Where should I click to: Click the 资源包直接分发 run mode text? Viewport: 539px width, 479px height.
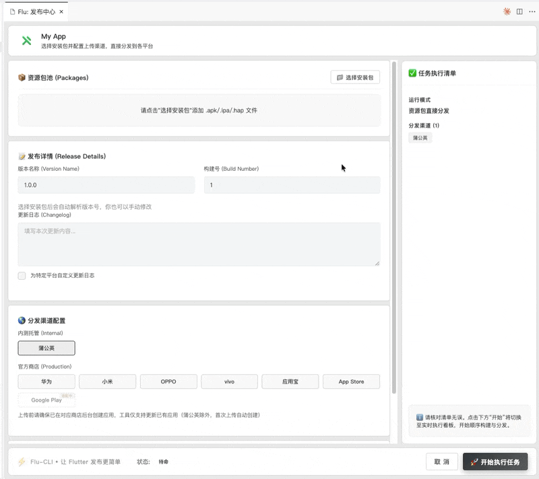tap(429, 111)
